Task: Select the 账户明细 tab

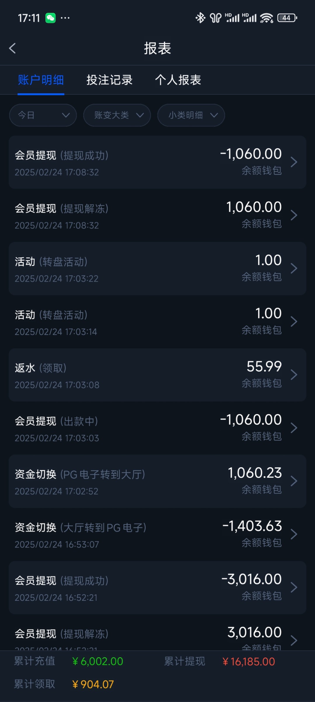Action: click(41, 80)
